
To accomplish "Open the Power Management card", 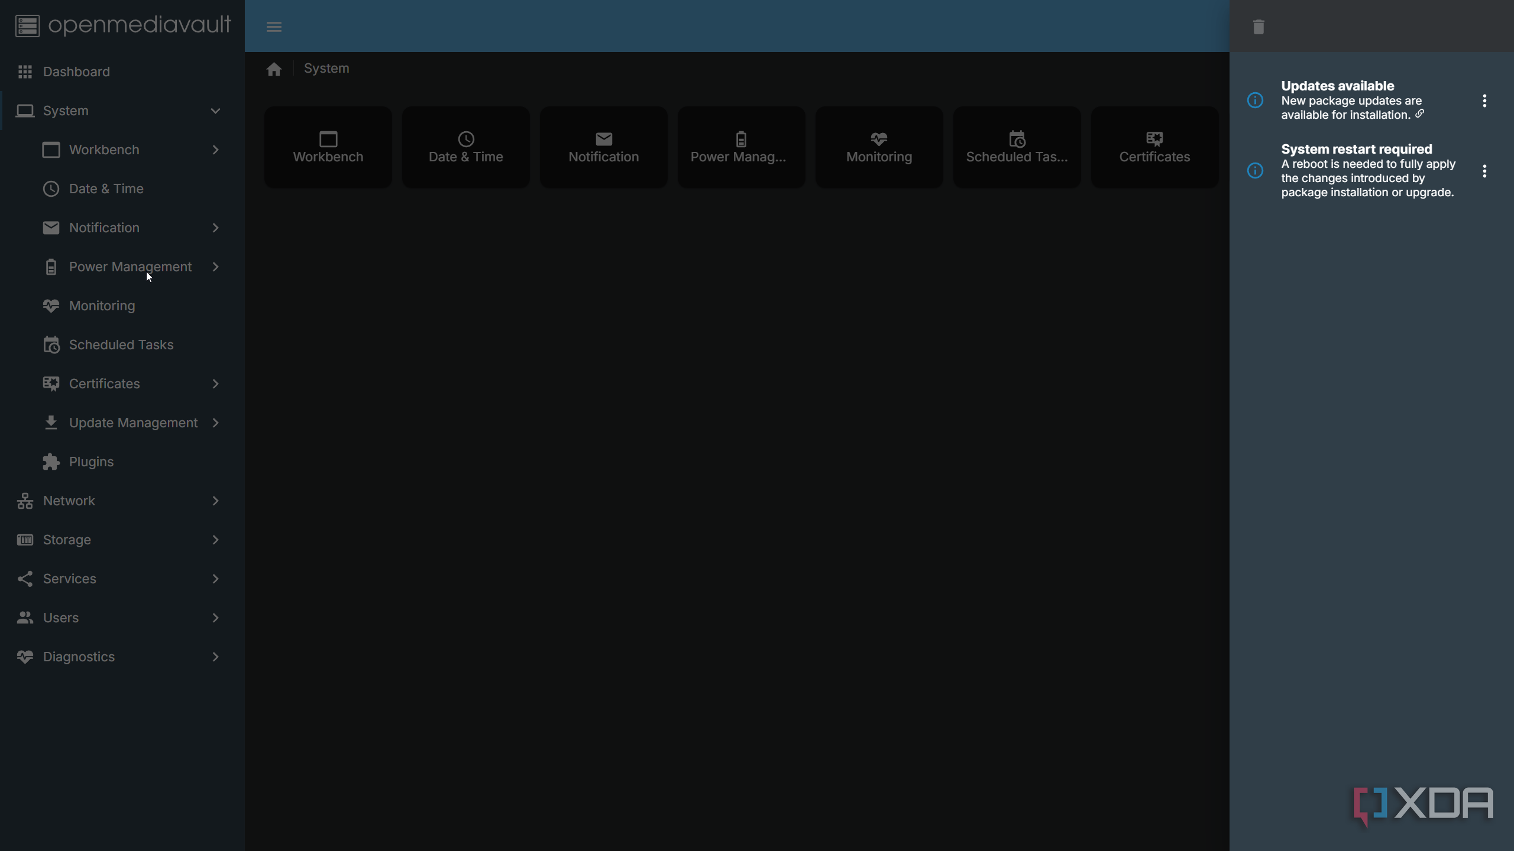I will coord(742,147).
